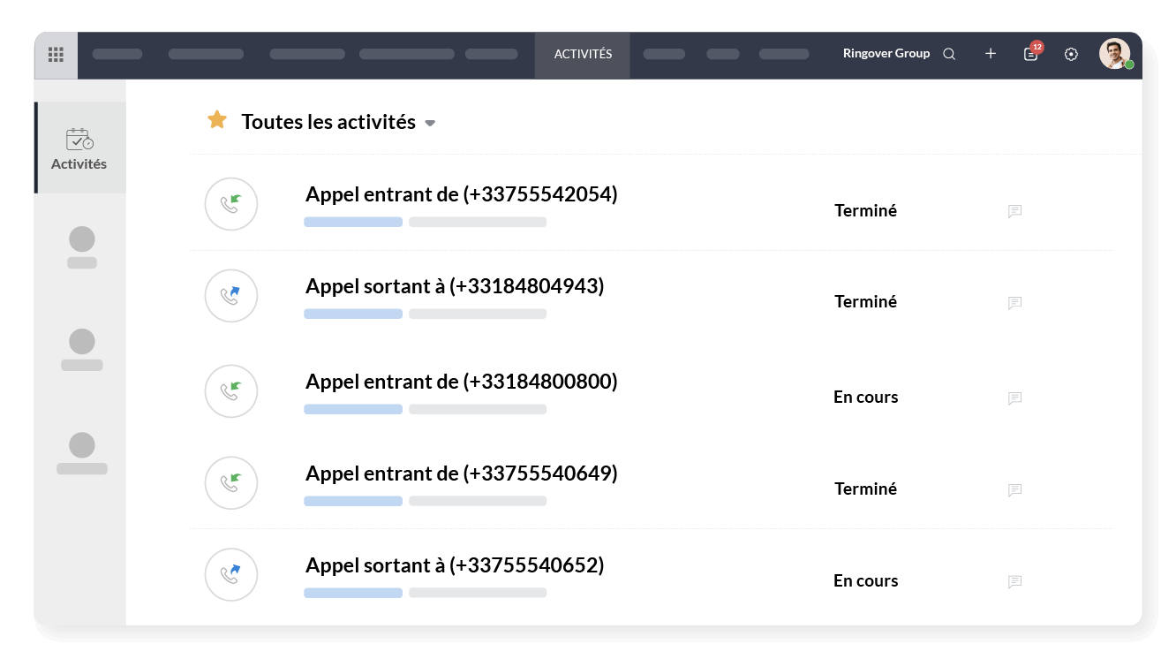Click the incoming call icon for (+33184800800)
Viewport: 1176px width, 659px height.
230,391
